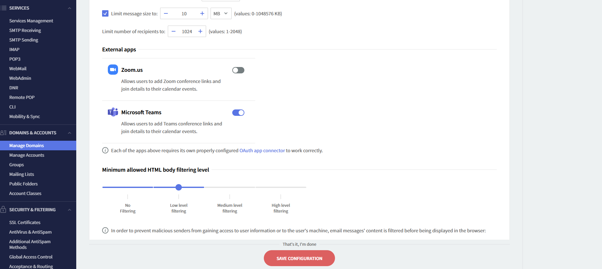This screenshot has width=602, height=269.
Task: Click the Services list icon in sidebar
Action: click(x=4, y=8)
